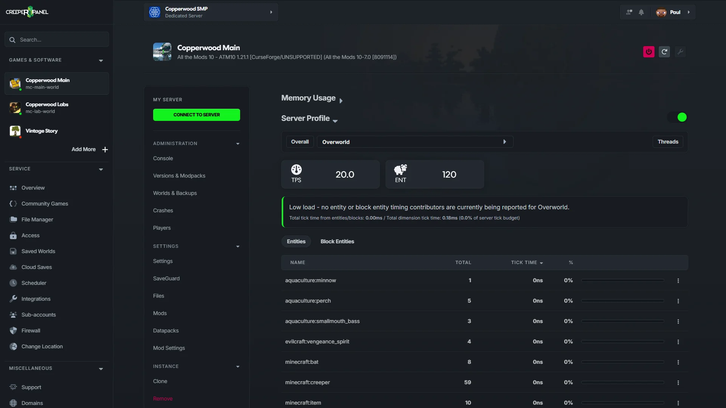Open options menu for minecraft:creeper row

click(678, 383)
